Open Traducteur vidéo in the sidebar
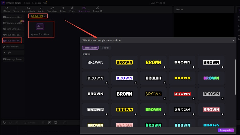 click(x=14, y=23)
